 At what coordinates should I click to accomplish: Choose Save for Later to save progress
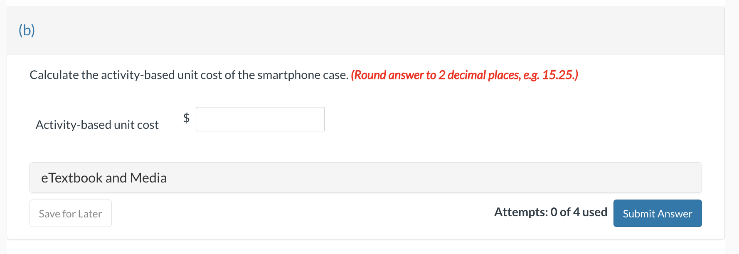[x=70, y=213]
